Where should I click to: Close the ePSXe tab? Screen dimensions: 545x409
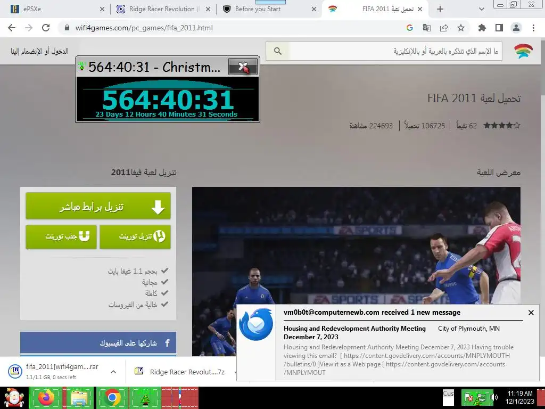coord(102,9)
